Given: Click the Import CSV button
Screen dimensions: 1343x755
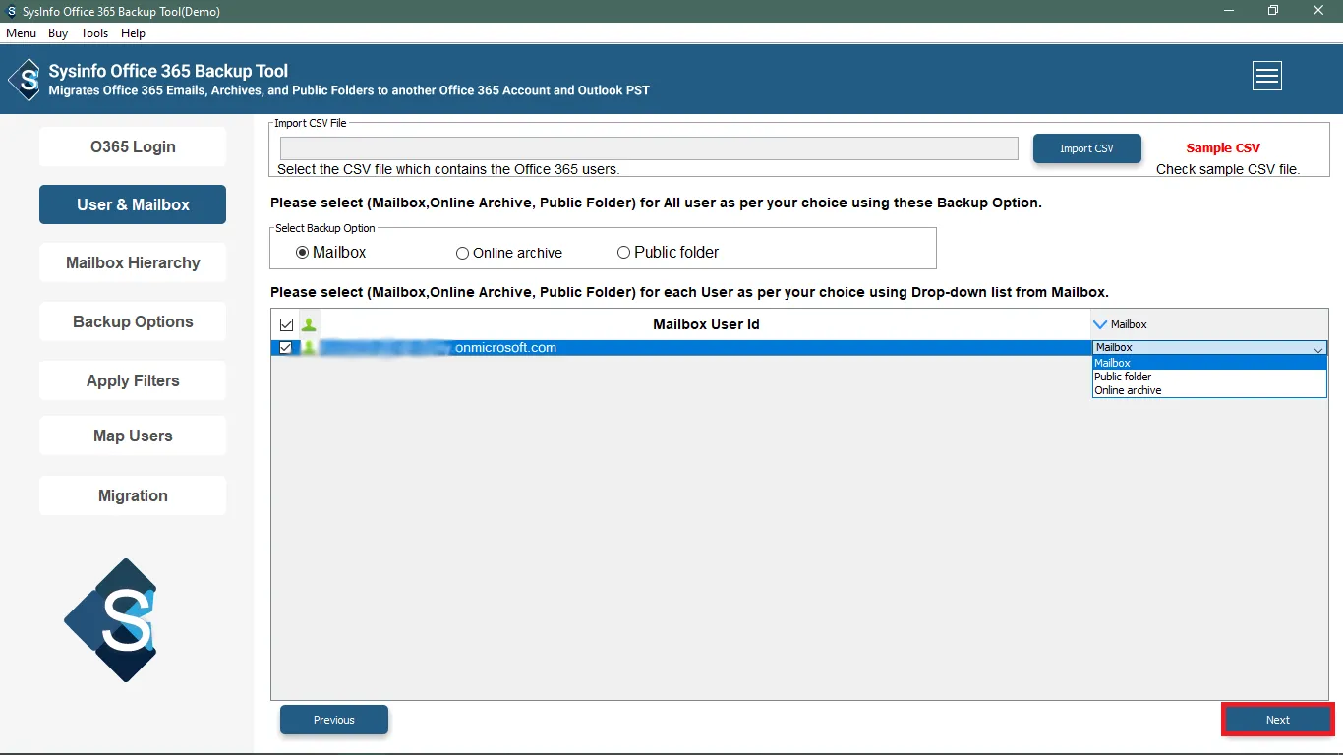Looking at the screenshot, I should click(1086, 148).
